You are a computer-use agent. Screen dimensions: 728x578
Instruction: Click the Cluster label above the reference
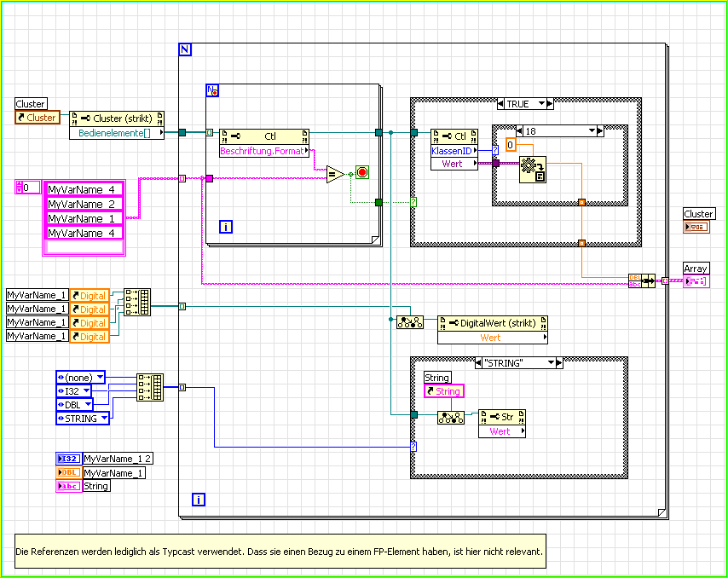coord(31,104)
